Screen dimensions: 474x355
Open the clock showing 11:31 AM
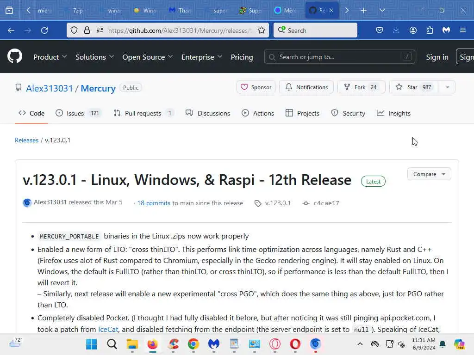[424, 344]
